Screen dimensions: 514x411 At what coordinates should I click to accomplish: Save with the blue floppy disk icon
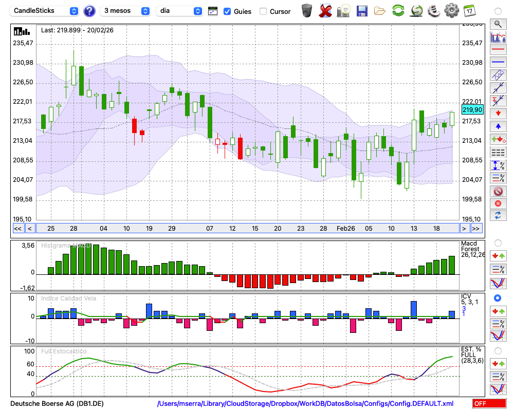click(x=361, y=11)
